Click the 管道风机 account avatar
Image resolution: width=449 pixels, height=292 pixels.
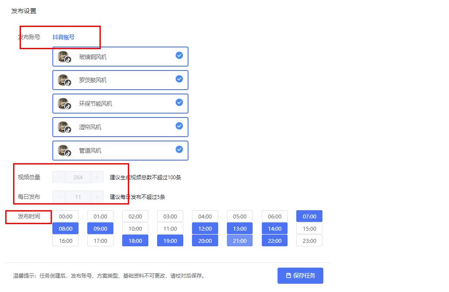click(64, 150)
